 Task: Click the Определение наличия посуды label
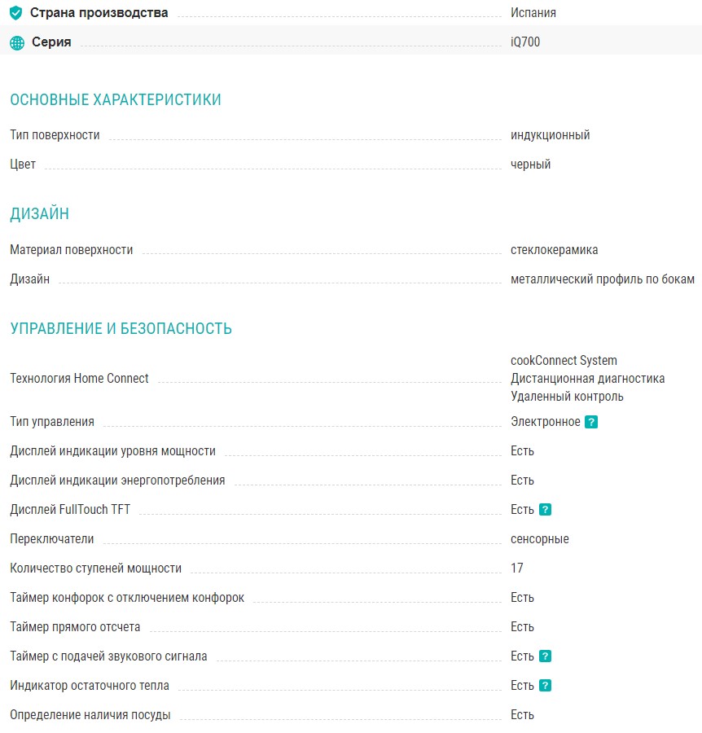pyautogui.click(x=90, y=715)
